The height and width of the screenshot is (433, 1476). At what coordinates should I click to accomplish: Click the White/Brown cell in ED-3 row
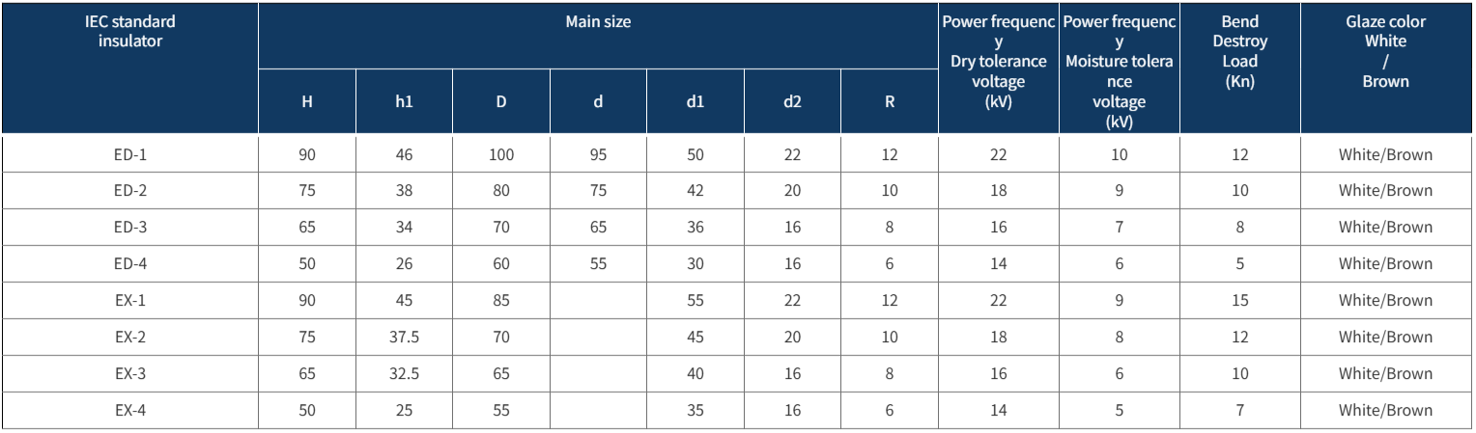1385,228
